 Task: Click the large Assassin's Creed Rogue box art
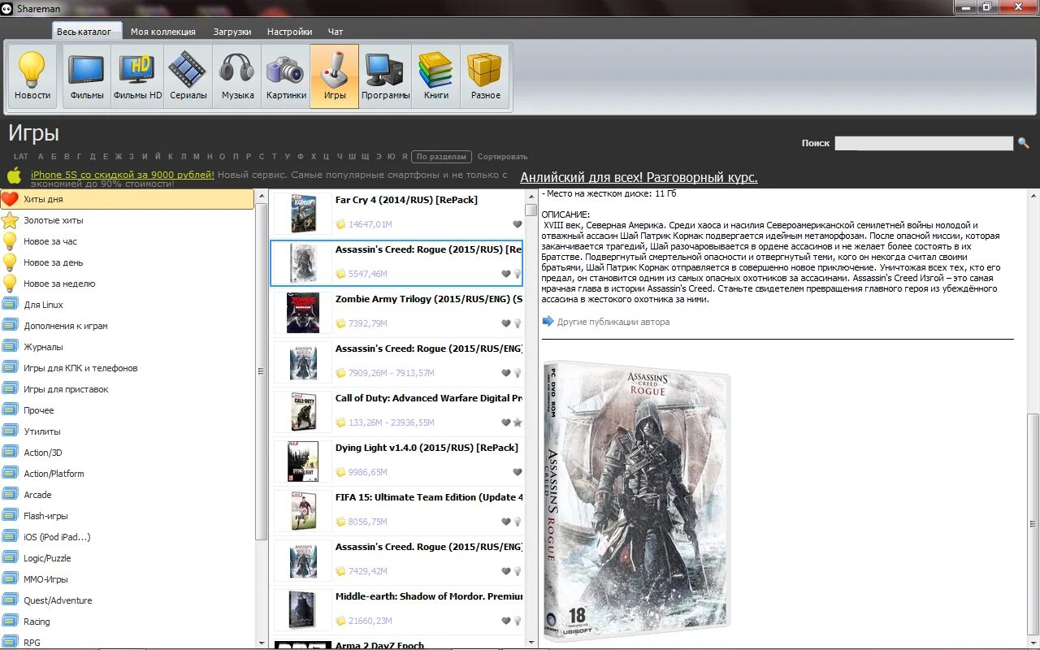tap(637, 502)
